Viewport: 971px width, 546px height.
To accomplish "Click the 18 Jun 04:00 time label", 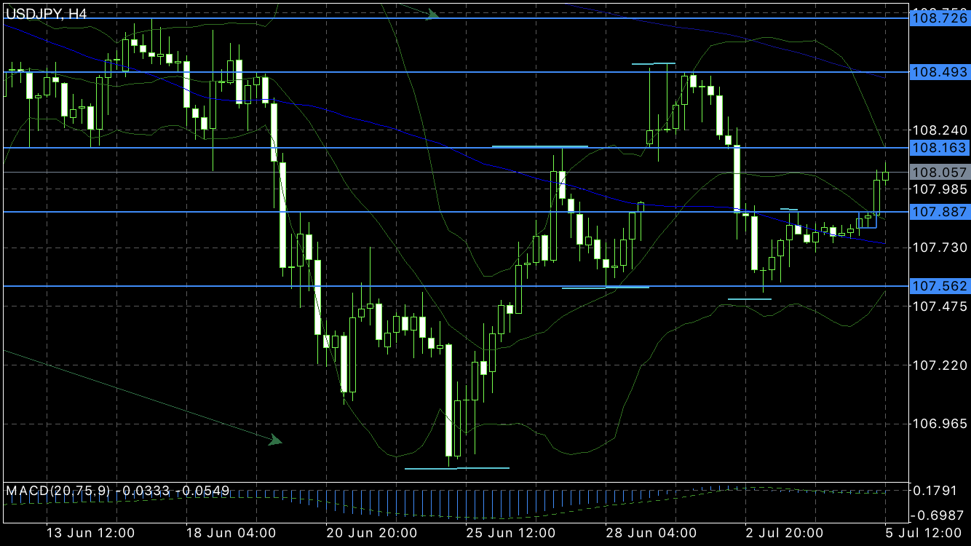I will click(231, 533).
